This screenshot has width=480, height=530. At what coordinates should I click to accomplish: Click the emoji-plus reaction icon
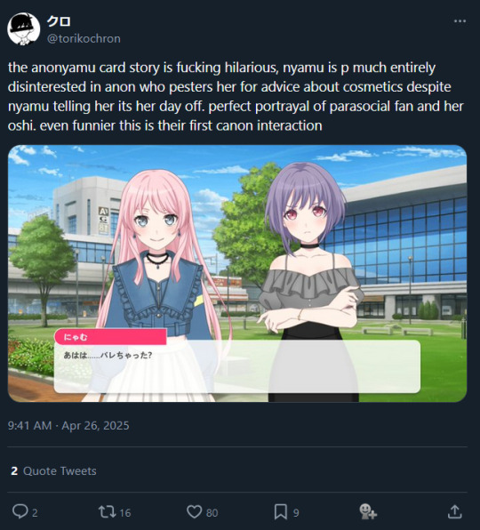pyautogui.click(x=368, y=511)
